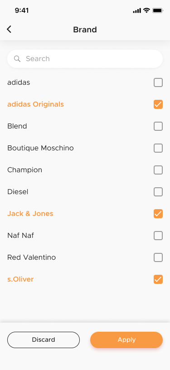This screenshot has width=170, height=370.
Task: Select the Red Valentino brand label
Action: coord(31,257)
